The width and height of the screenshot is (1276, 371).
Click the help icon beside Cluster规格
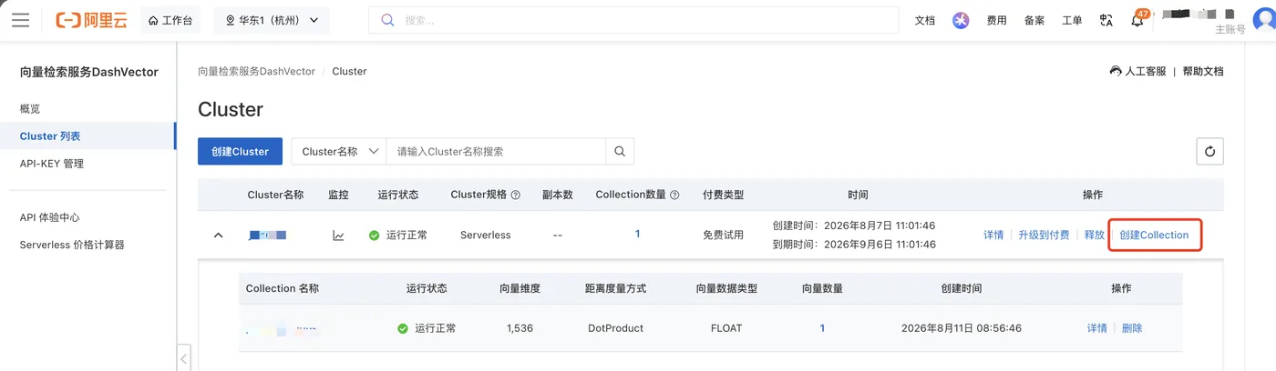[x=516, y=196]
